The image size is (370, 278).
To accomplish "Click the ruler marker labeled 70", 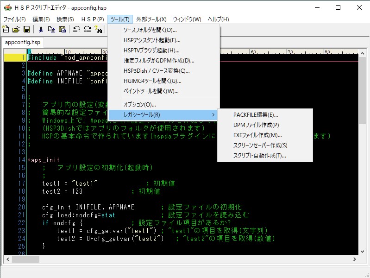I will coord(290,52).
